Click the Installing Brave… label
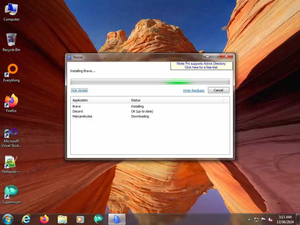The height and width of the screenshot is (225, 300). point(82,71)
